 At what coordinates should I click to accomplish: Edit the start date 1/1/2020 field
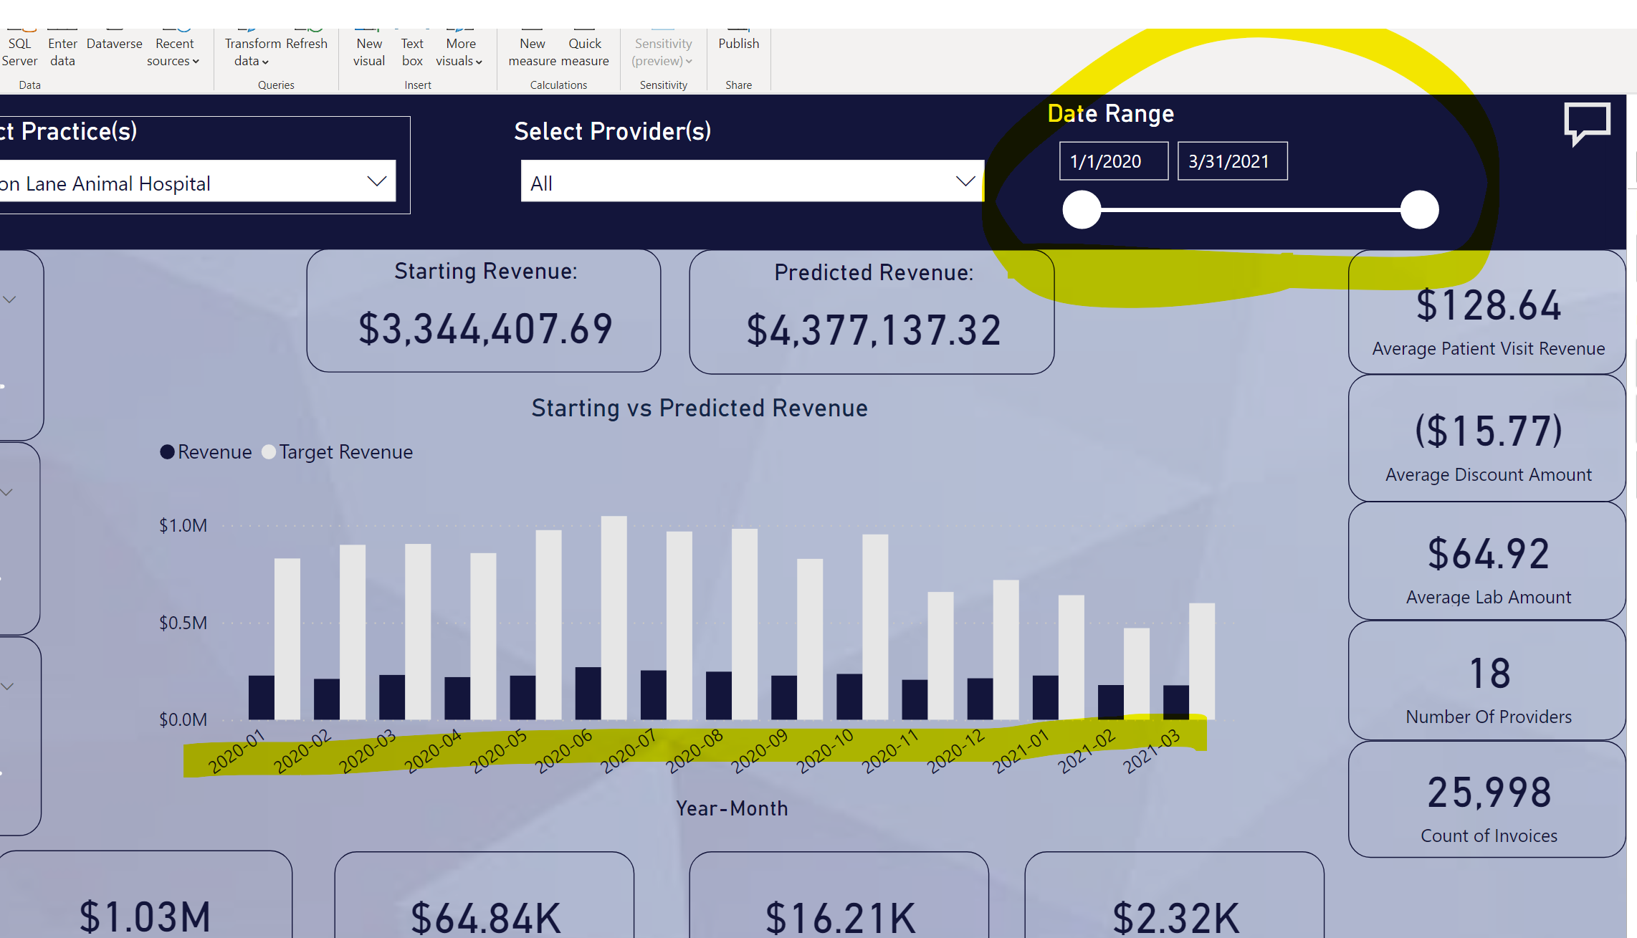1114,161
